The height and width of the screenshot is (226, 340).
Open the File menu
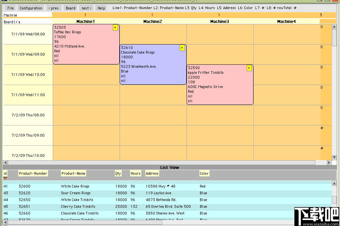[x=10, y=8]
